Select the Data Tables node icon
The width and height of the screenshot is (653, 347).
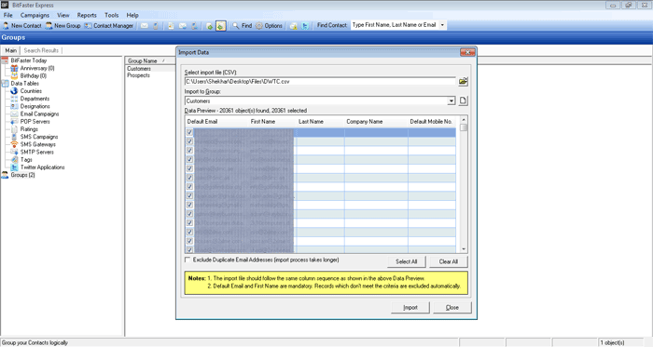[5, 84]
